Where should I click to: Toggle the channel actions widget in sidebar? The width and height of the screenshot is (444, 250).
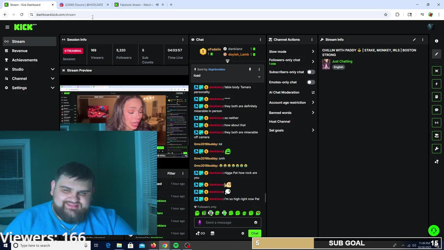point(436,135)
